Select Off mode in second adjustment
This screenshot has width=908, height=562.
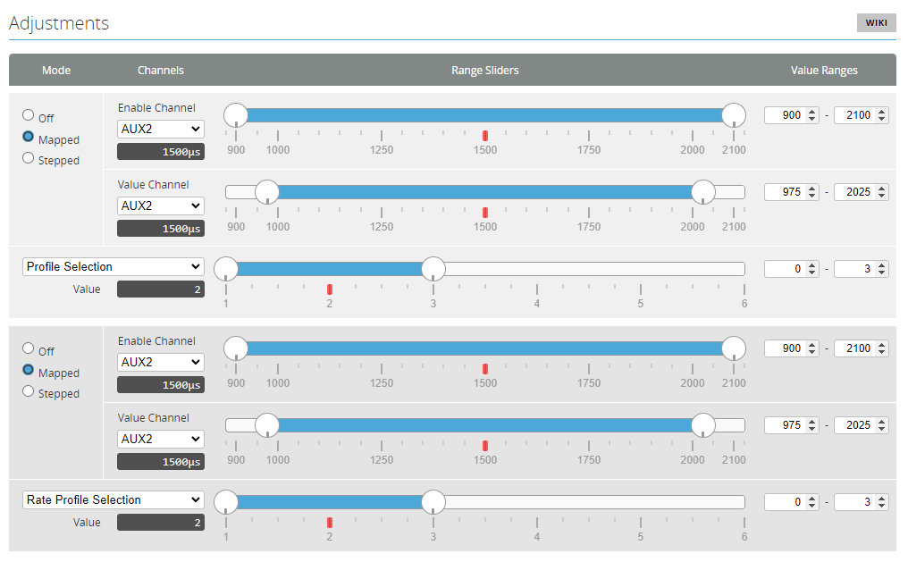[29, 348]
